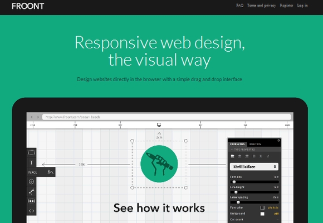Screen dimensions: 323x223
Task: Open the Log in link
Action: tap(302, 6)
